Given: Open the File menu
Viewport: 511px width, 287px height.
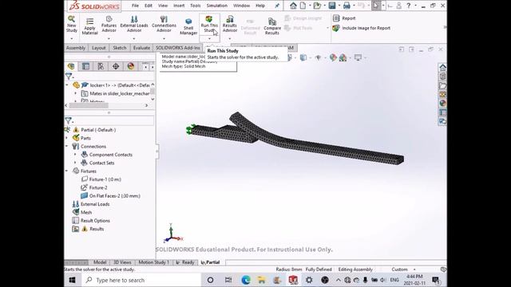Looking at the screenshot, I should pos(135,6).
